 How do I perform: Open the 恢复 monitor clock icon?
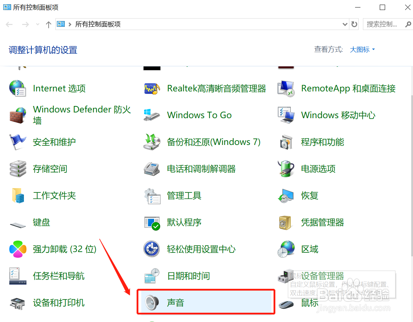coord(286,196)
